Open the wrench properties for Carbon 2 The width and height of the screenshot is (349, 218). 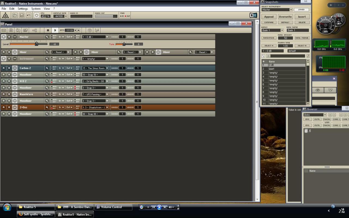tap(47, 68)
